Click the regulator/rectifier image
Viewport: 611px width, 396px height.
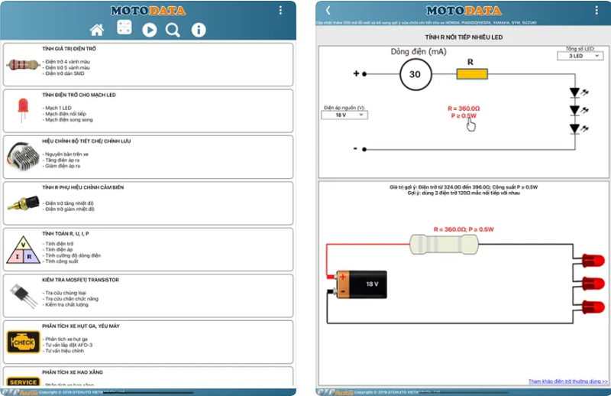click(x=23, y=157)
